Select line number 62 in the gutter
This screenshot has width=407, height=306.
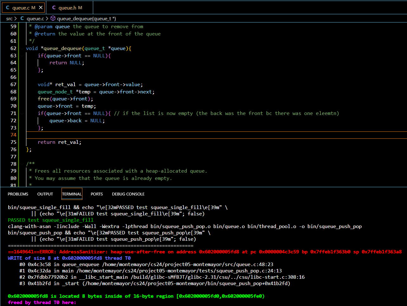(x=13, y=48)
